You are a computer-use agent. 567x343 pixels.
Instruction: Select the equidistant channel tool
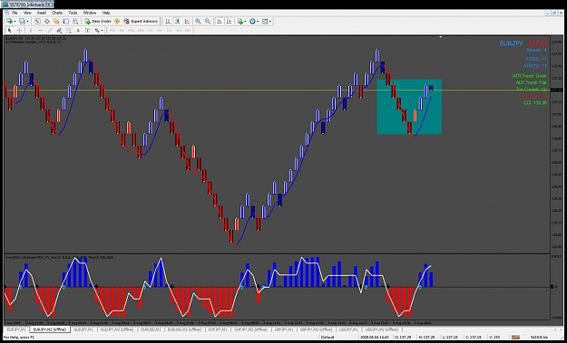(59, 30)
